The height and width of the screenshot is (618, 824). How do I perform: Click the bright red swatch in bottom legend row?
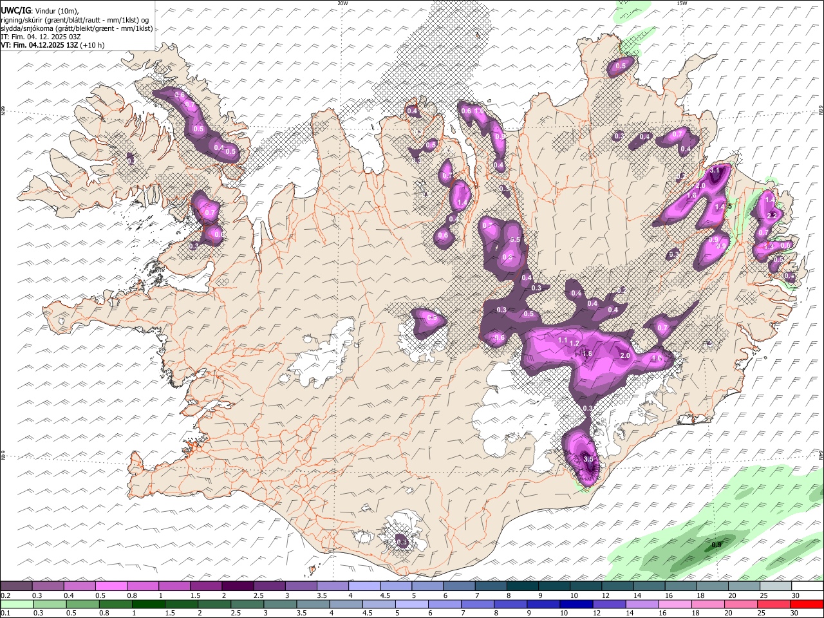[807, 604]
